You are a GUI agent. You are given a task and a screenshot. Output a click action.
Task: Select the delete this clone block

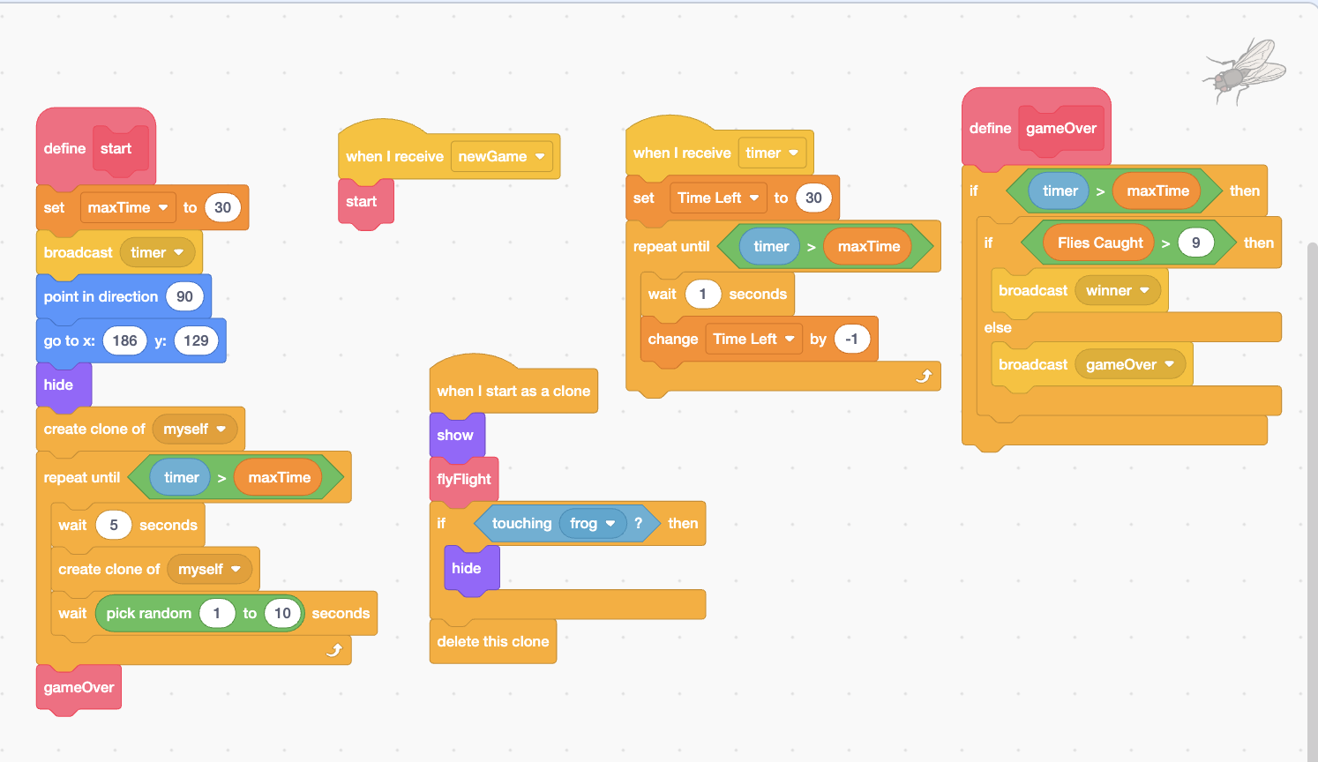[x=493, y=641]
